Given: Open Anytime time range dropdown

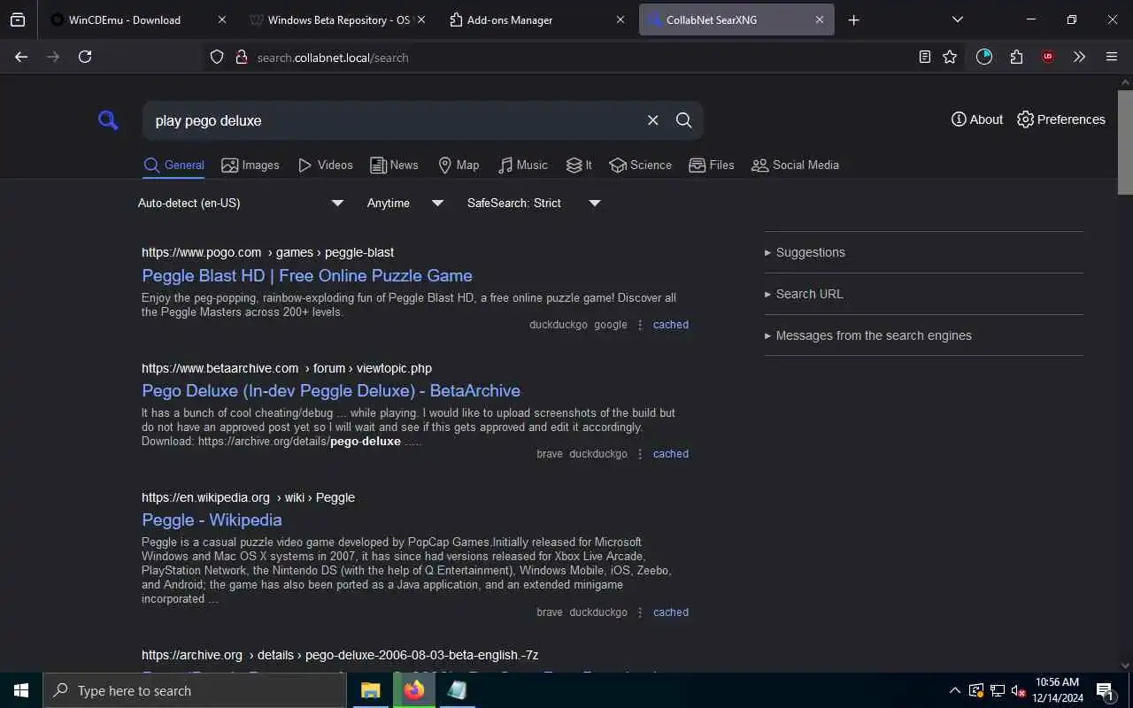Looking at the screenshot, I should pyautogui.click(x=405, y=203).
